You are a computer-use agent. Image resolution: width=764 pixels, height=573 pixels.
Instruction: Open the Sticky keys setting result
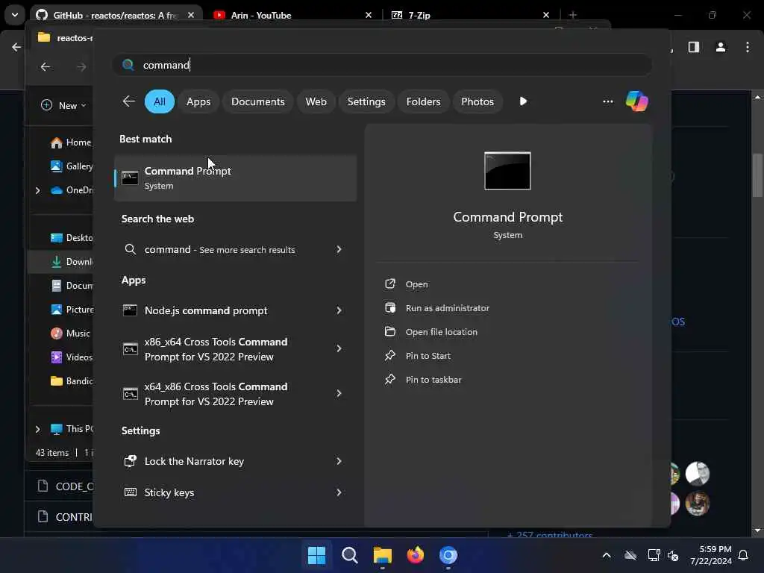235,492
